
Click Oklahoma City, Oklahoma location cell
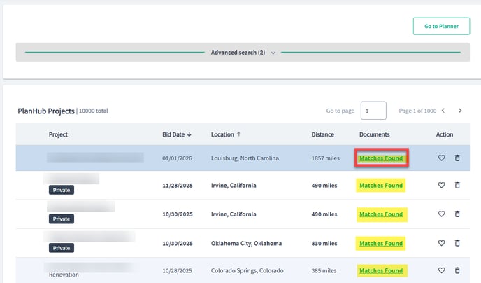246,243
